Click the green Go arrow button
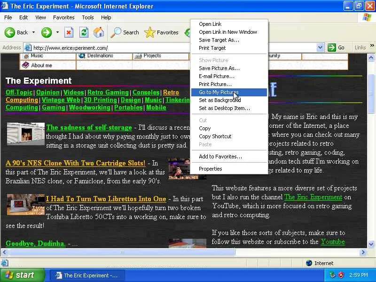376x282 pixels. coord(332,47)
